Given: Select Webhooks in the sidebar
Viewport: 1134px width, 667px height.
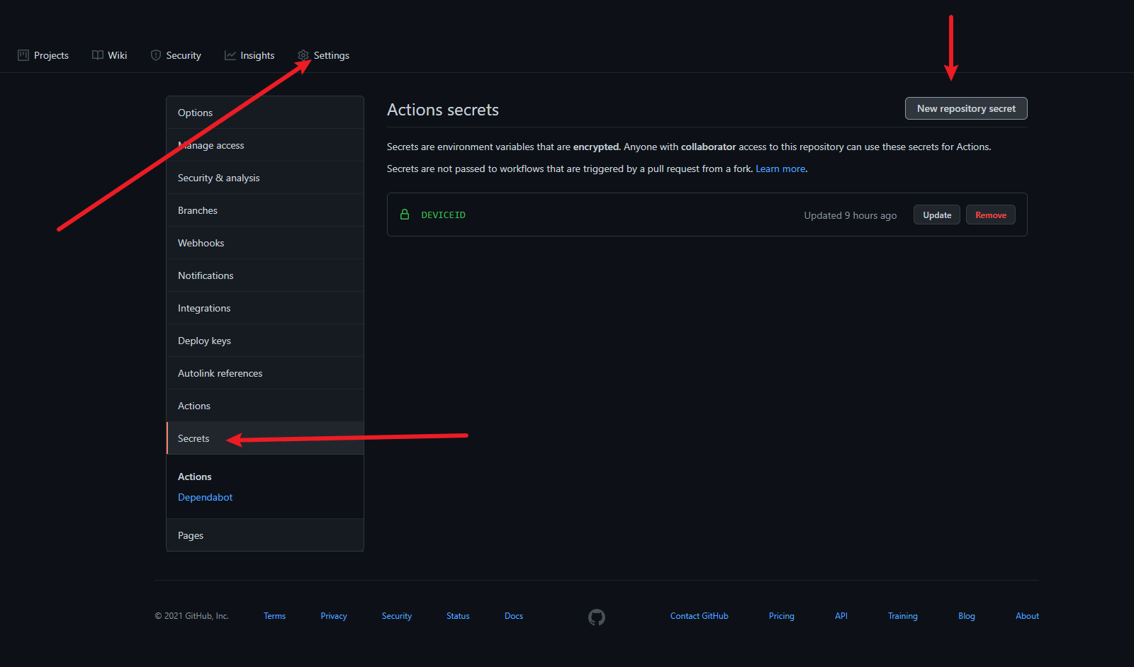Looking at the screenshot, I should pos(201,243).
